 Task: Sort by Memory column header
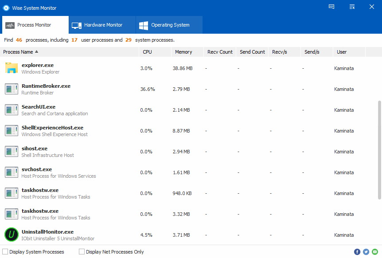coord(187,52)
